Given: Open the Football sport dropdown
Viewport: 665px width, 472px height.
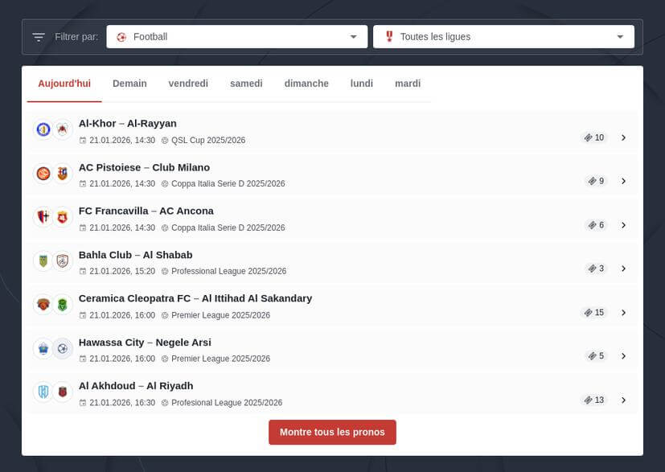Looking at the screenshot, I should [x=237, y=37].
